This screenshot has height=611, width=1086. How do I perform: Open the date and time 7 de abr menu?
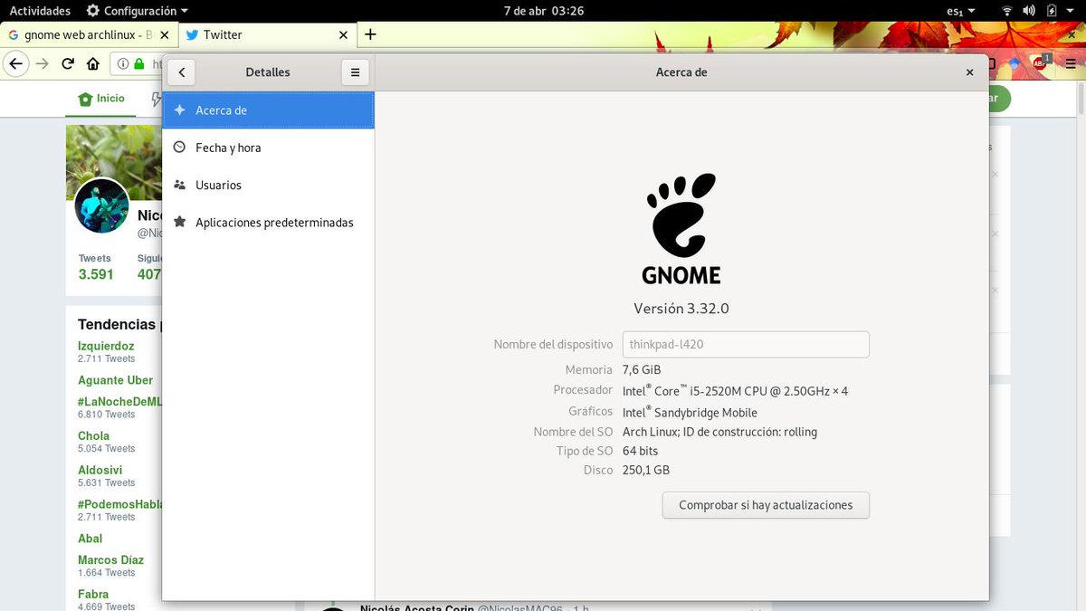tap(543, 11)
